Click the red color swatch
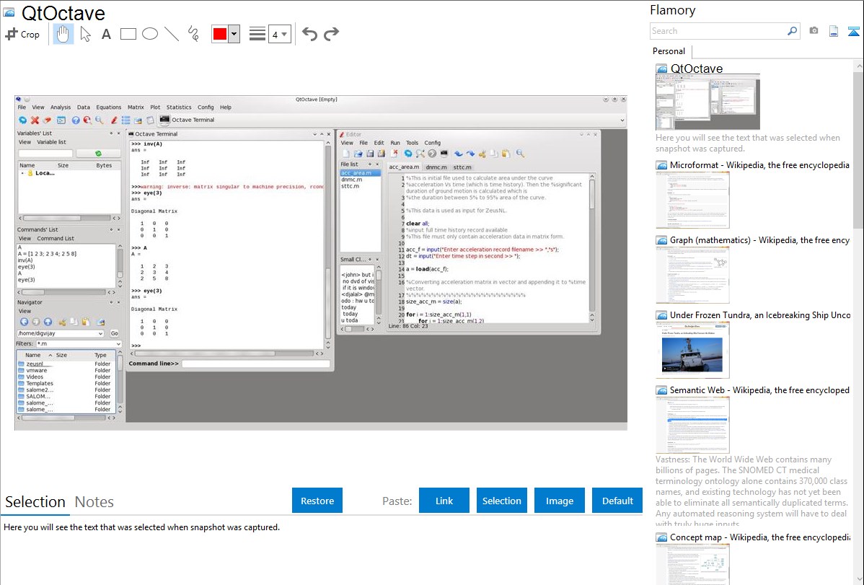This screenshot has width=864, height=585. click(x=220, y=34)
